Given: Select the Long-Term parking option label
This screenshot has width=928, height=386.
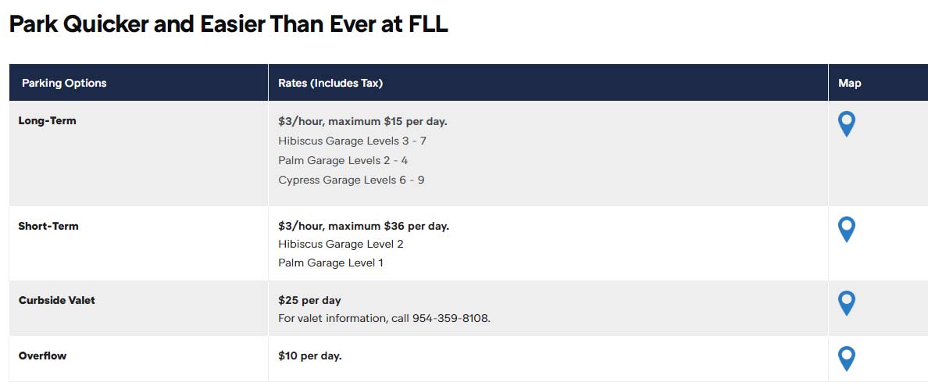Looking at the screenshot, I should [x=48, y=121].
